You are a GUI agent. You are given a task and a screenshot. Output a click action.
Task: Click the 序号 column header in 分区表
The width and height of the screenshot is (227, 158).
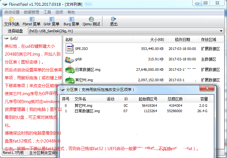coord(66,99)
